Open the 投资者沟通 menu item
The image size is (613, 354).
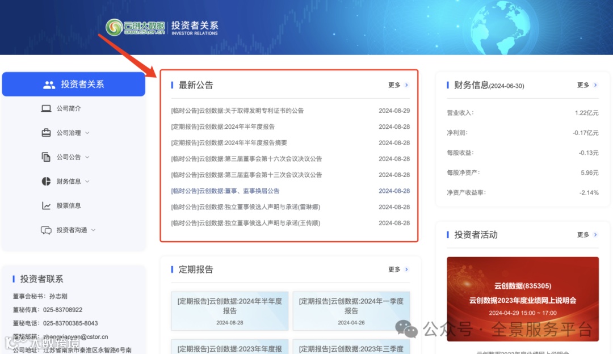72,230
